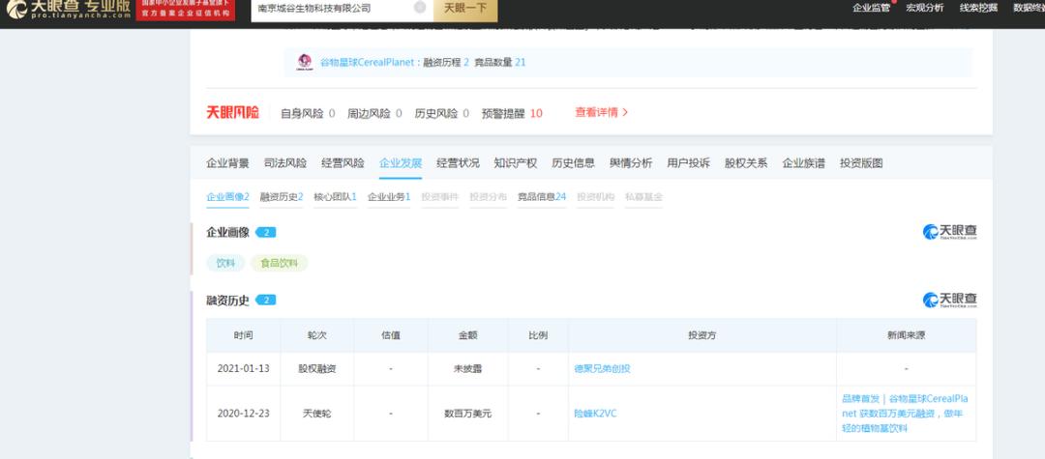1045x459 pixels.
Task: Open 德聚兄弟创投 investor link
Action: (602, 368)
